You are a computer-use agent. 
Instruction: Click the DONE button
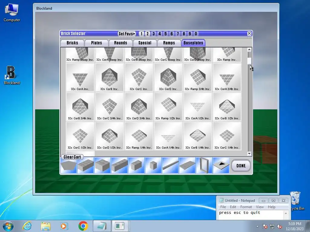click(241, 166)
